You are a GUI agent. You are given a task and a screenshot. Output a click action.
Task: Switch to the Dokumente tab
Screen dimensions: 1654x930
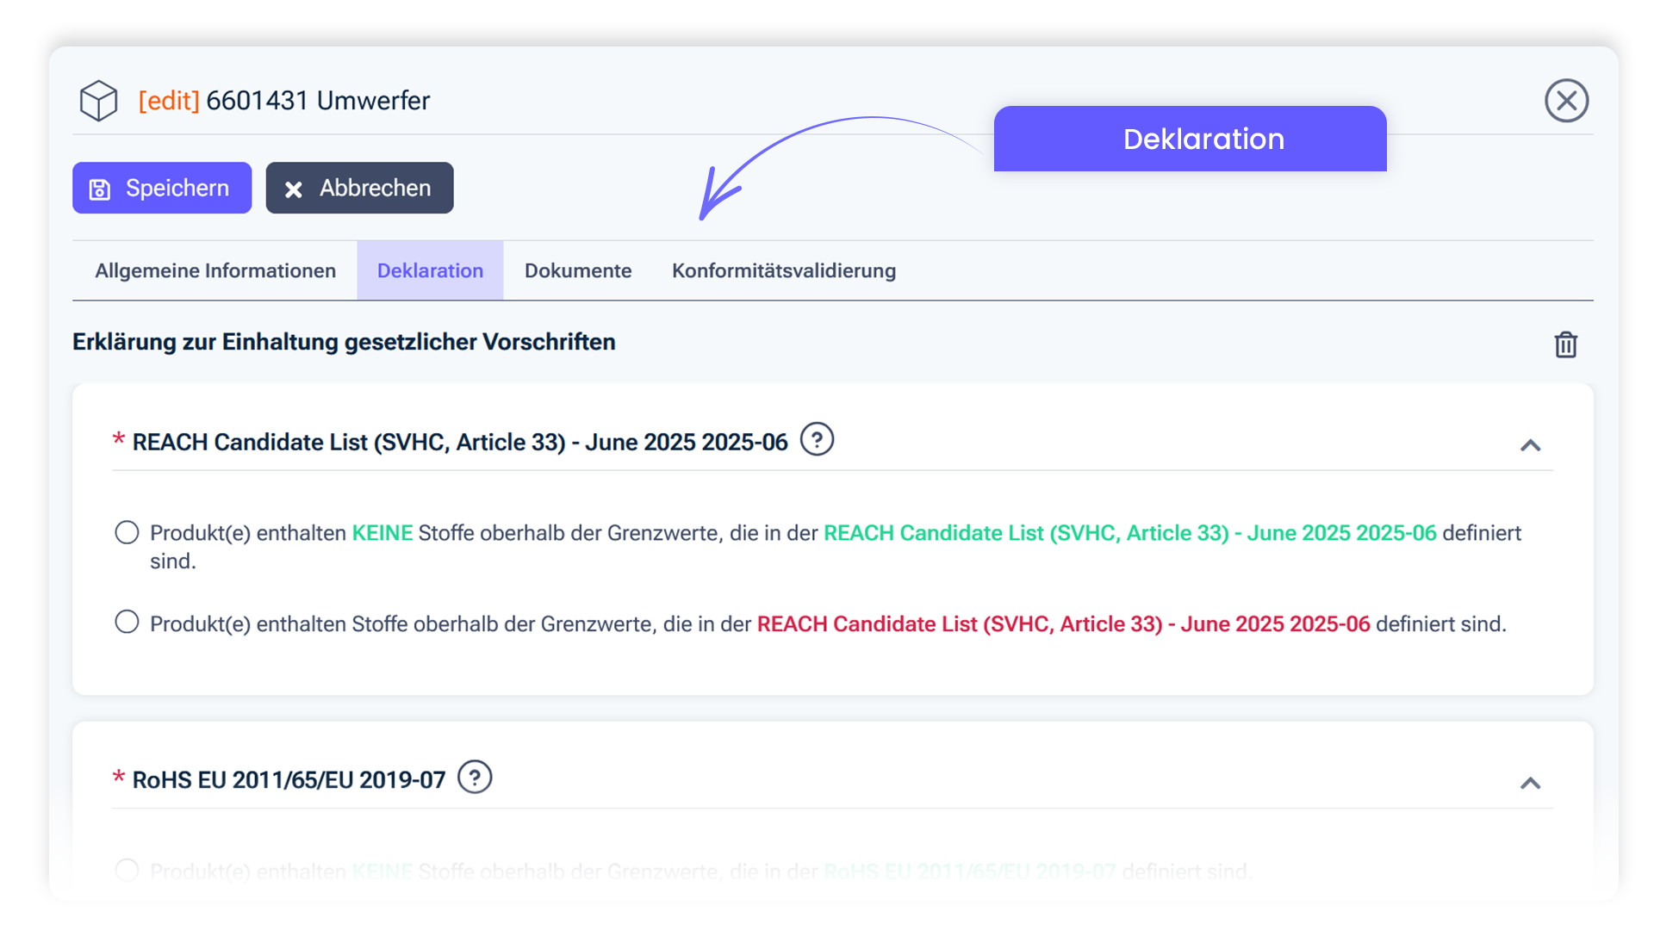point(578,270)
